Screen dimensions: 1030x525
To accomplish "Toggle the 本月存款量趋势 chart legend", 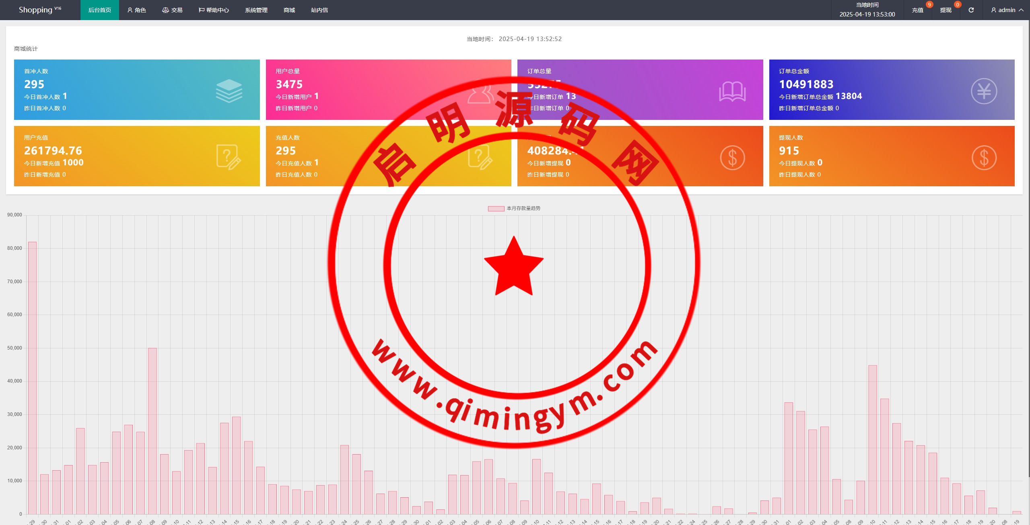I will click(523, 208).
